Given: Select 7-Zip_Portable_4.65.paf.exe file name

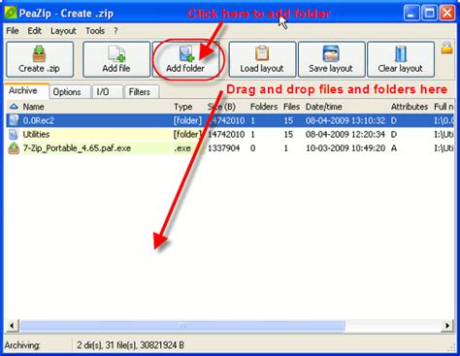Looking at the screenshot, I should coord(77,148).
